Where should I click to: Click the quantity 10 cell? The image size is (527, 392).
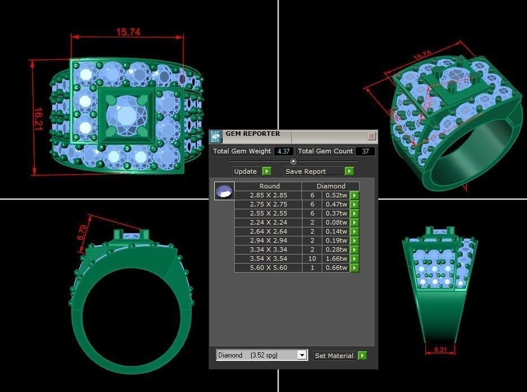(x=312, y=259)
